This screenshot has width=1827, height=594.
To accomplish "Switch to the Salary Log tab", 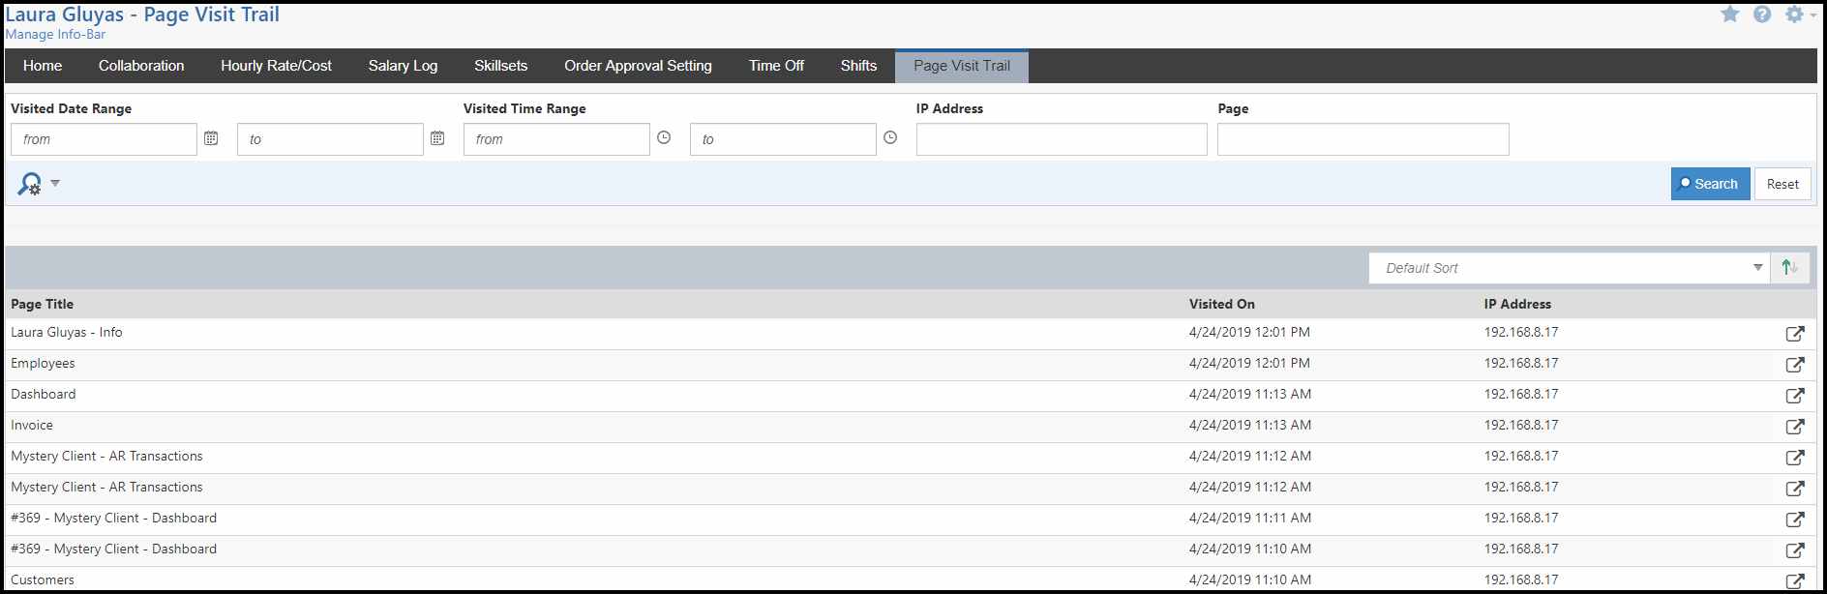I will click(x=403, y=66).
